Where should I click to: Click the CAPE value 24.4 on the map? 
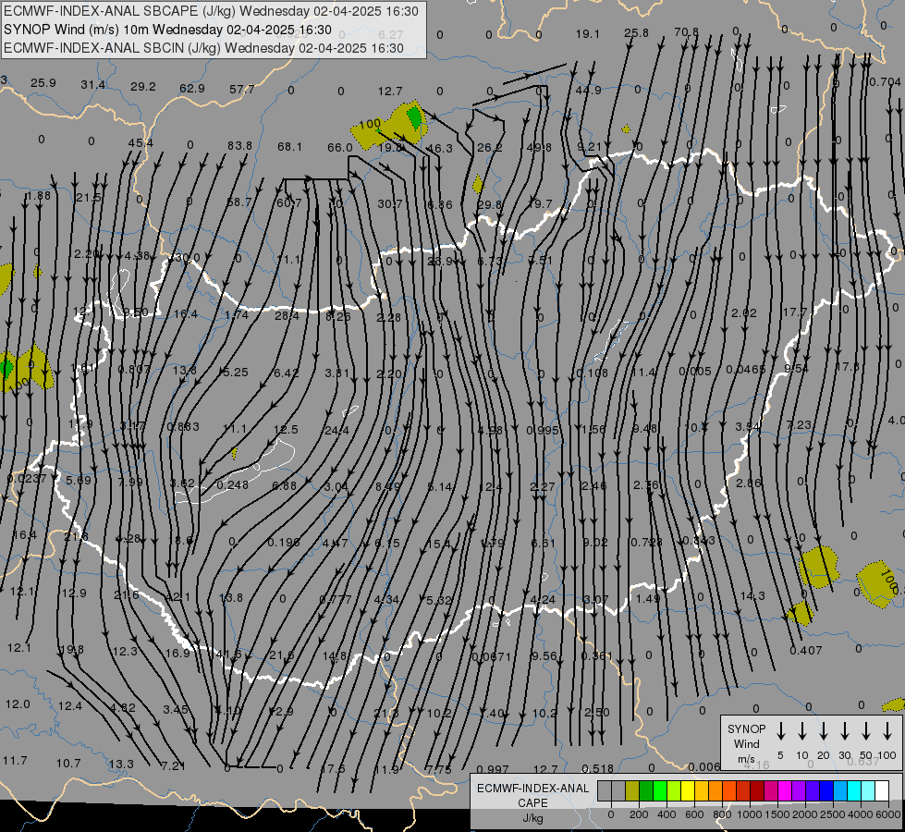coord(336,430)
